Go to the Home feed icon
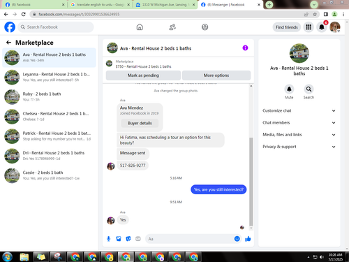 140,27
